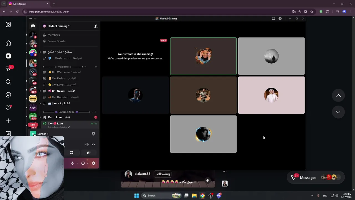Open Chrome tab search dropdown

point(4,4)
